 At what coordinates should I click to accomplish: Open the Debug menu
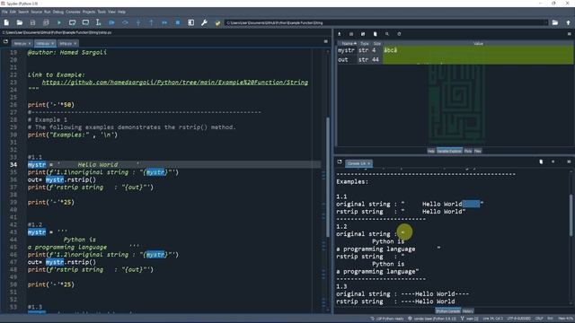[57, 12]
